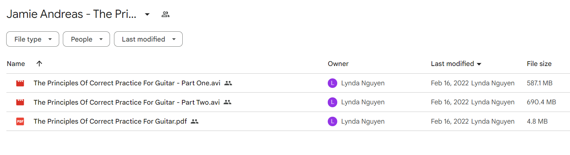Image resolution: width=570 pixels, height=155 pixels.
Task: Click the red PDF file icon
Action: [x=20, y=121]
